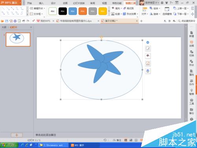Close the slide thumbnail pane
The image size is (197, 148).
(x=31, y=27)
